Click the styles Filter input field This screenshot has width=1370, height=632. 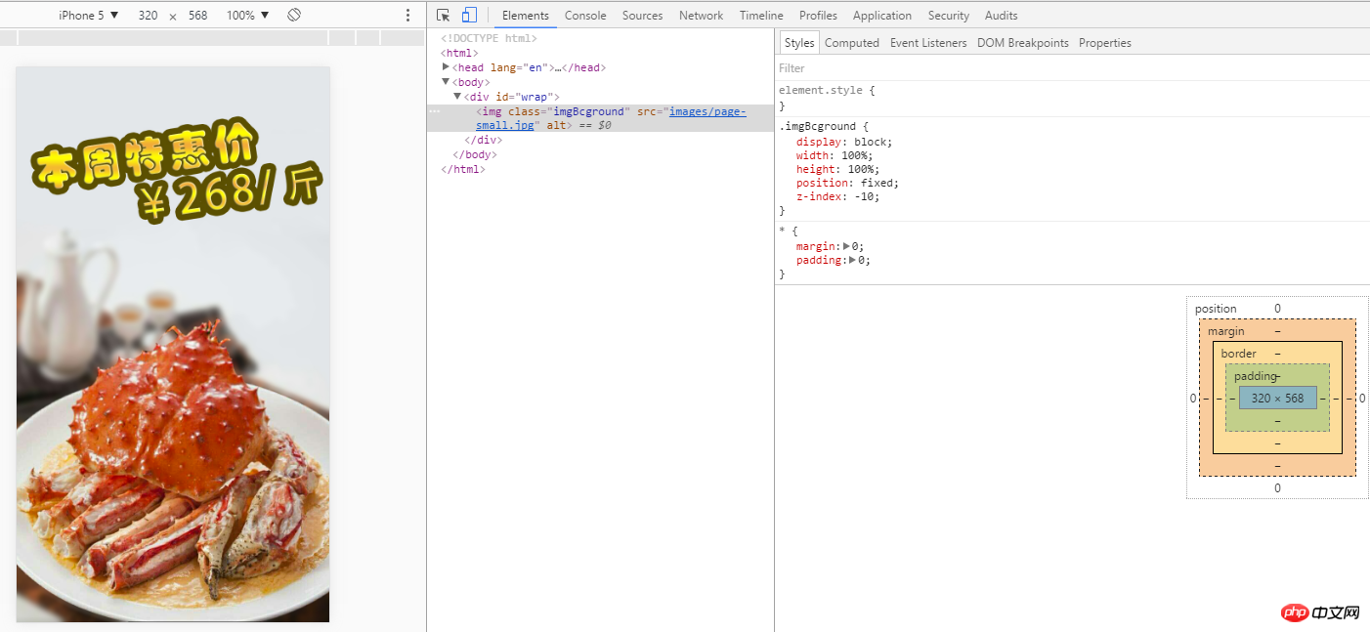[1072, 68]
